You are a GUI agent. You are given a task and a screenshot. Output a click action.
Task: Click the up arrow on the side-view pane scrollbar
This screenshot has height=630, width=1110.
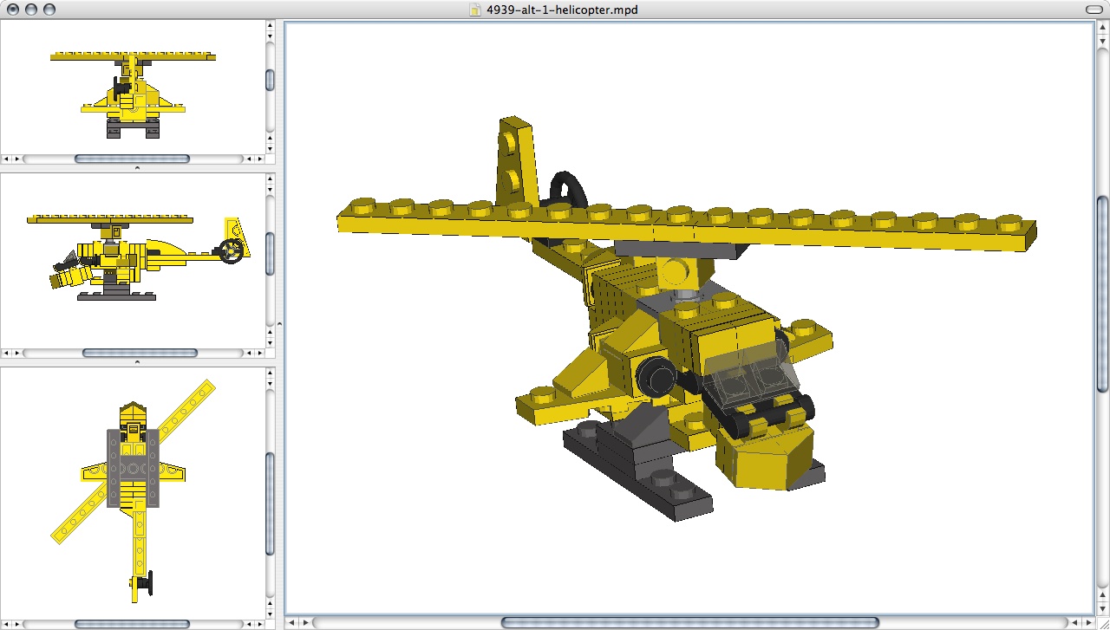[x=270, y=178]
